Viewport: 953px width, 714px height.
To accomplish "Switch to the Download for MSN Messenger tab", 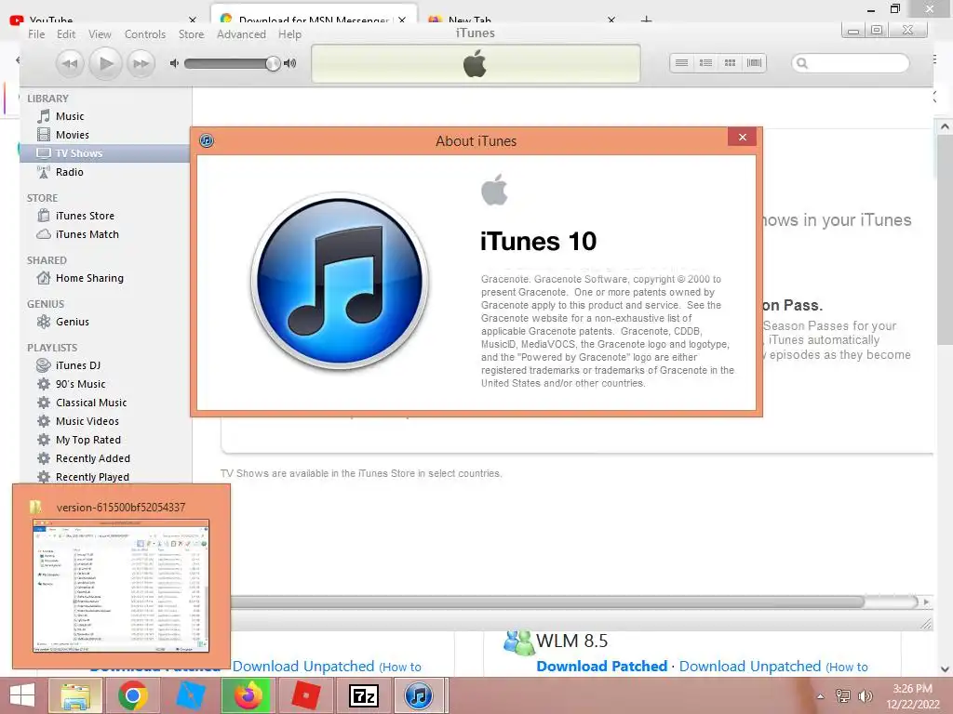I will coord(314,15).
